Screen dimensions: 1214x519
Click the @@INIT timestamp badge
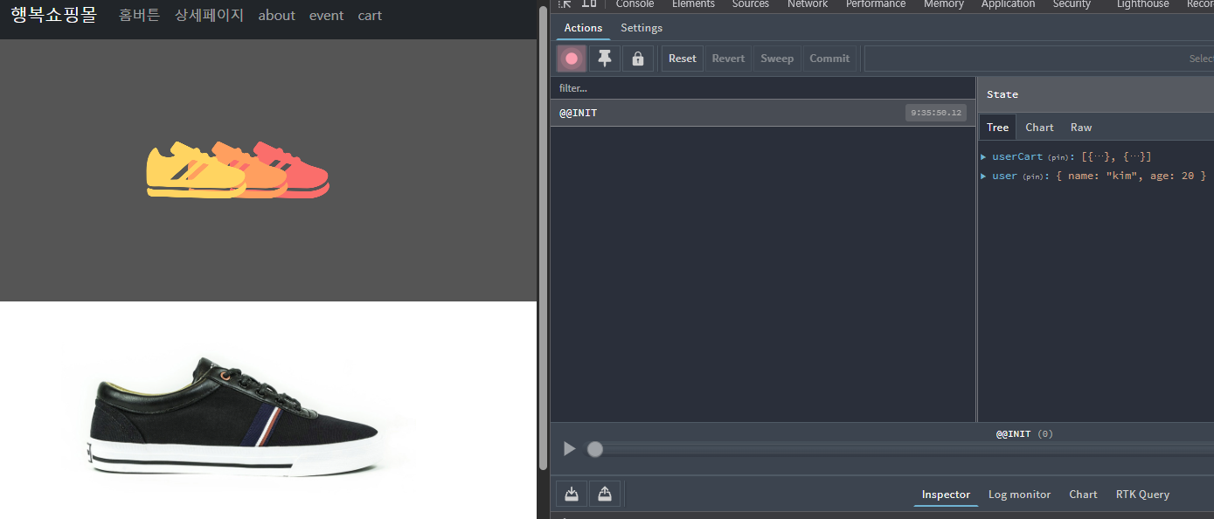click(936, 113)
